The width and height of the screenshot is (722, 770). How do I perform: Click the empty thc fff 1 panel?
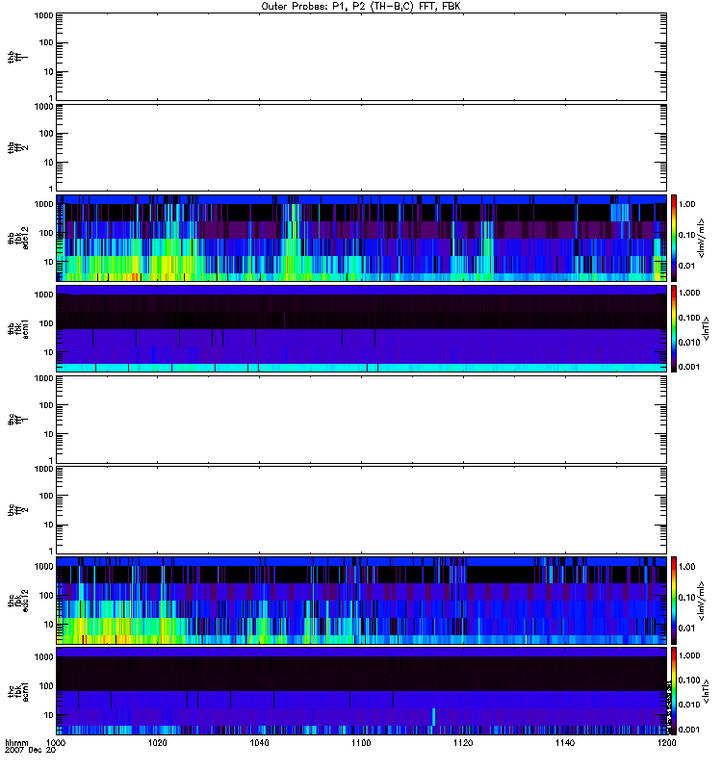click(361, 419)
